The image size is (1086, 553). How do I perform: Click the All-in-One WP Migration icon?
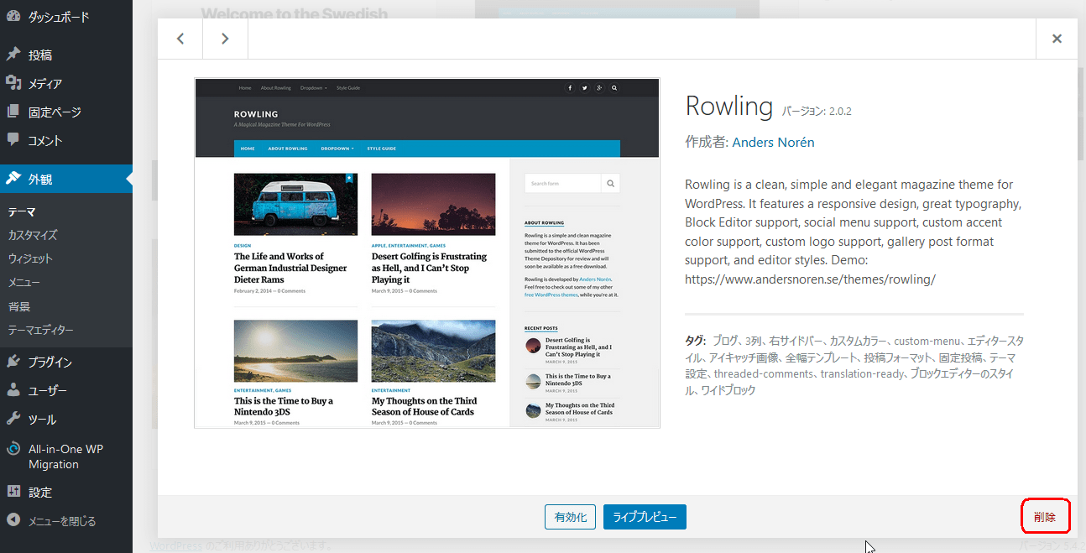[x=13, y=449]
